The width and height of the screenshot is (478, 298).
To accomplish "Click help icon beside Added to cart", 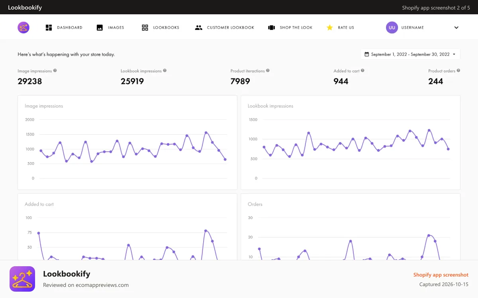I will pos(362,71).
